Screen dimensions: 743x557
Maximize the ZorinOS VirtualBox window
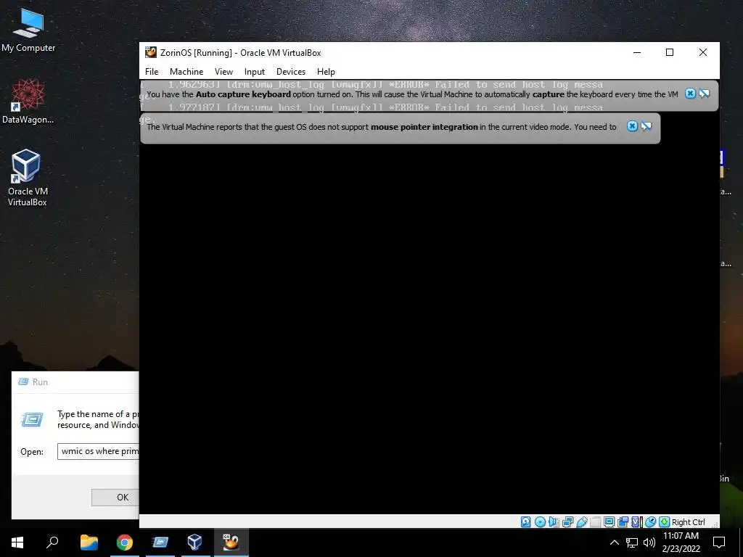point(670,52)
